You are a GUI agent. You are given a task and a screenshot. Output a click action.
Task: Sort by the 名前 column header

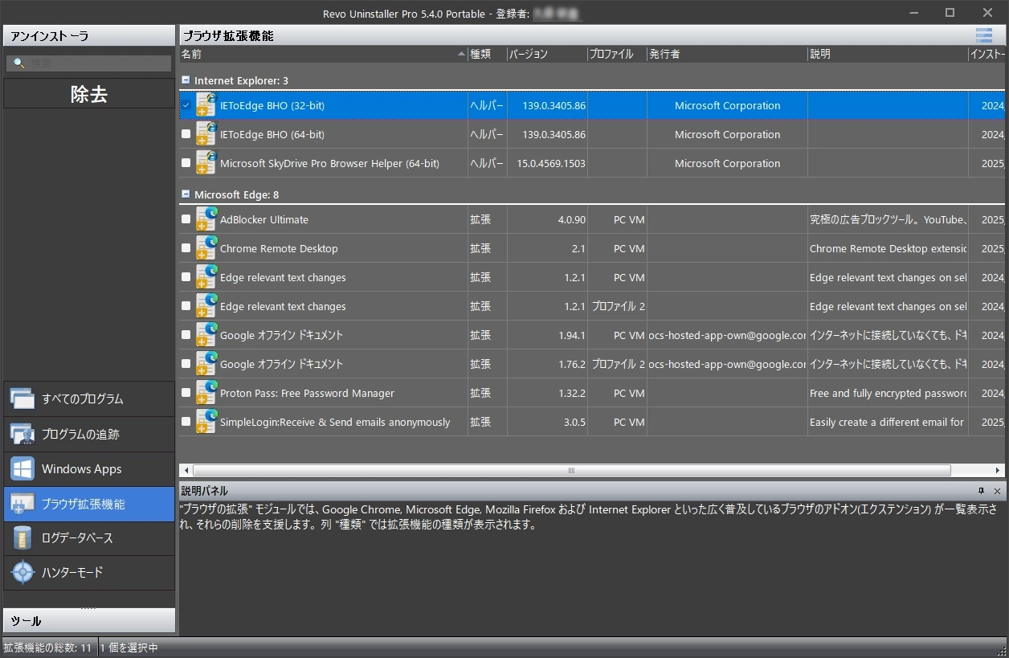pos(323,54)
